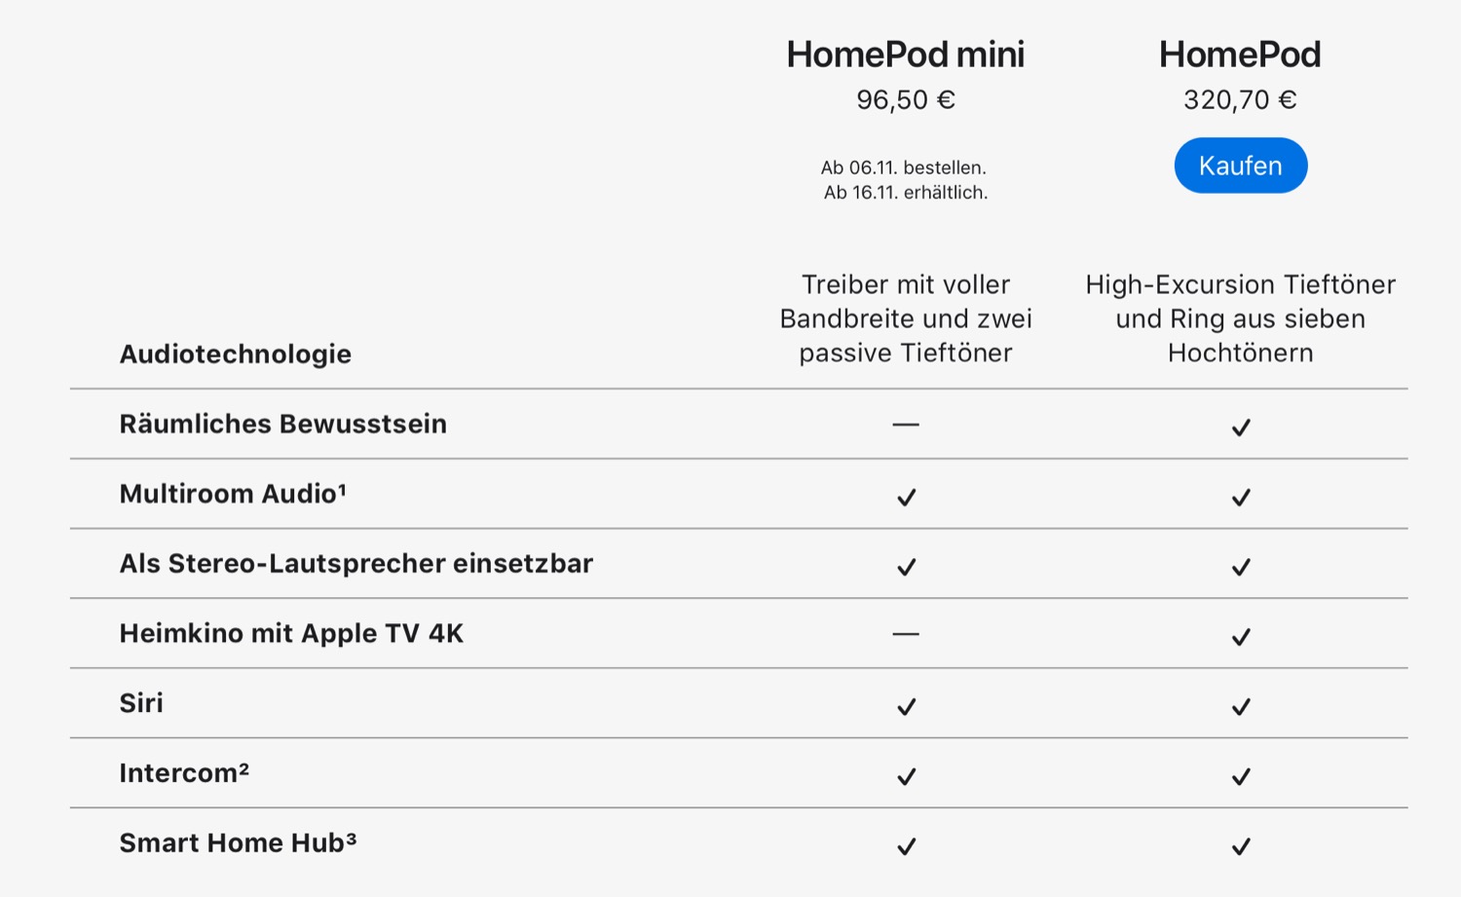This screenshot has width=1461, height=897.
Task: Click the Audiotechnologie row label
Action: [x=235, y=354]
